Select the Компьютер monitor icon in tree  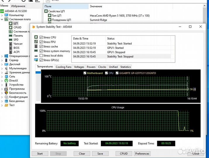6,15
